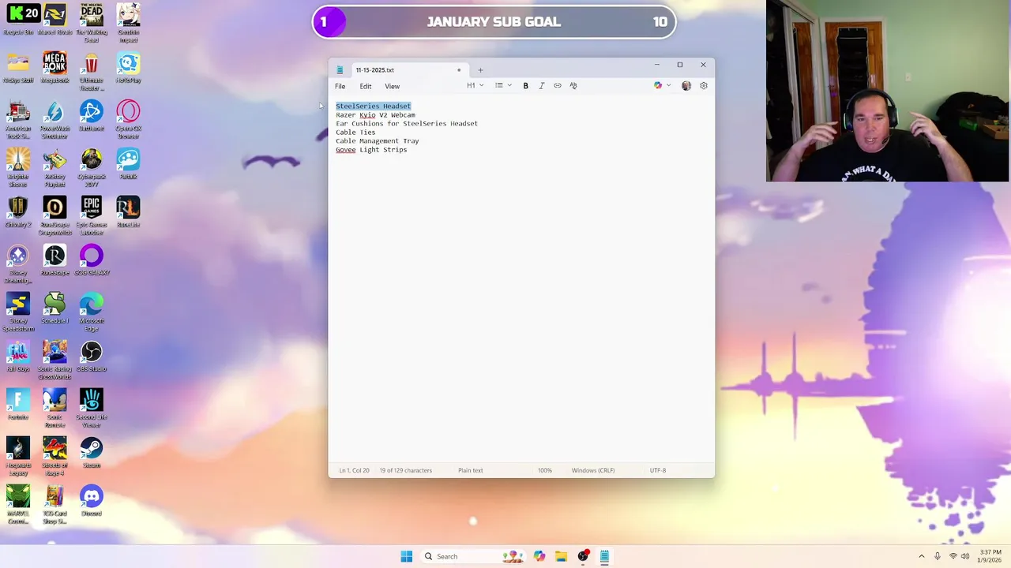Screen dimensions: 1011x568
Task: Open the Notepad taskbar icon
Action: pos(604,556)
